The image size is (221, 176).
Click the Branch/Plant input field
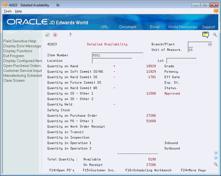(200, 44)
